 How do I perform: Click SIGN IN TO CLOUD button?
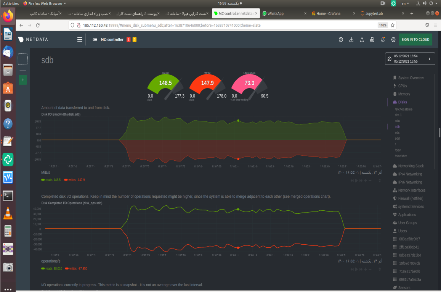point(415,40)
